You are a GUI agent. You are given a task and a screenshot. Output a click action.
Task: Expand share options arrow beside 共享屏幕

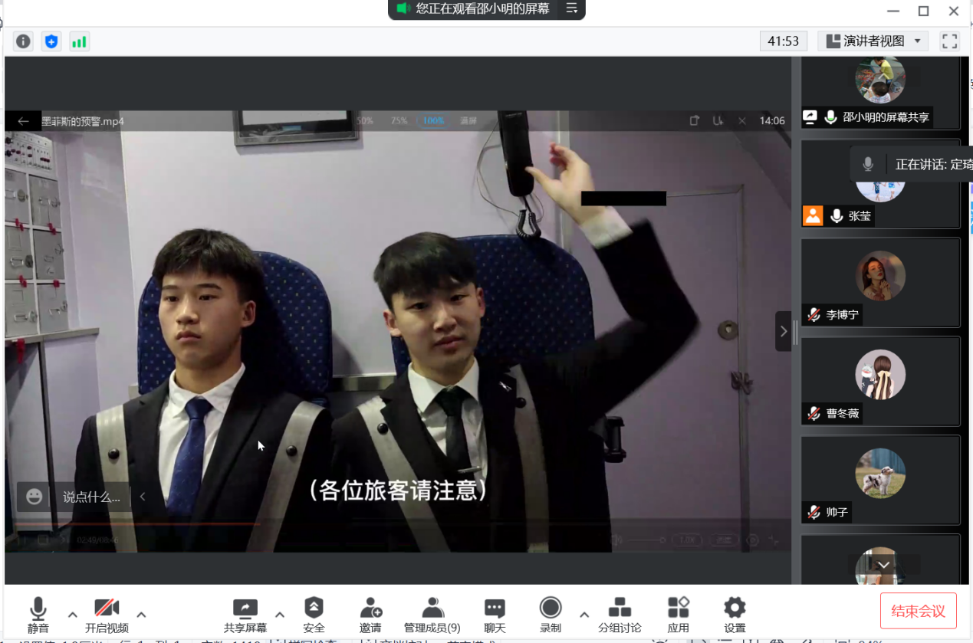point(280,614)
